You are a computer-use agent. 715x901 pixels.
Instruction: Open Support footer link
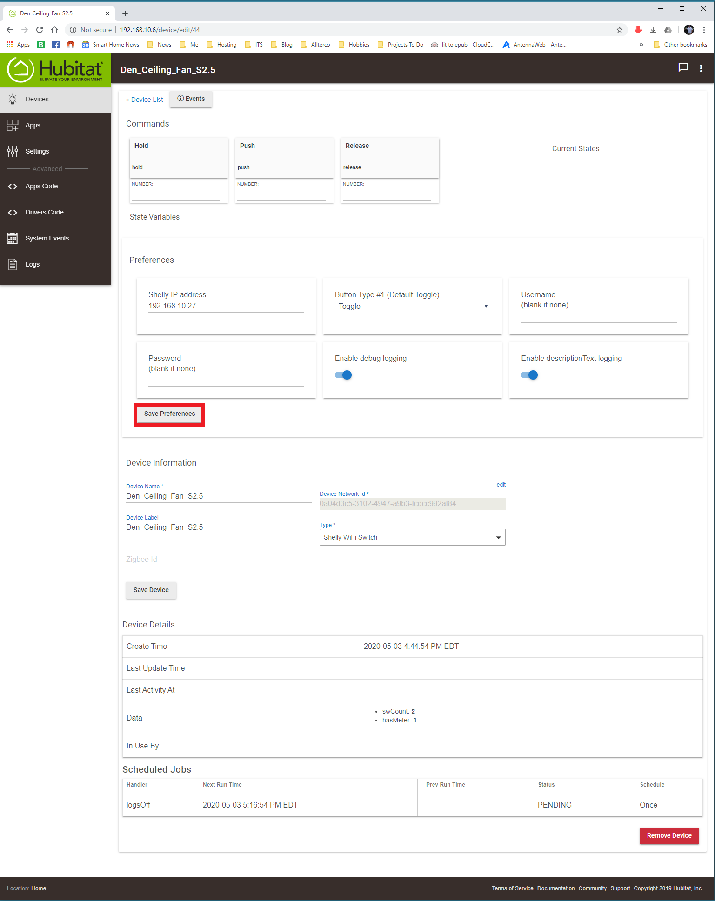(x=620, y=888)
